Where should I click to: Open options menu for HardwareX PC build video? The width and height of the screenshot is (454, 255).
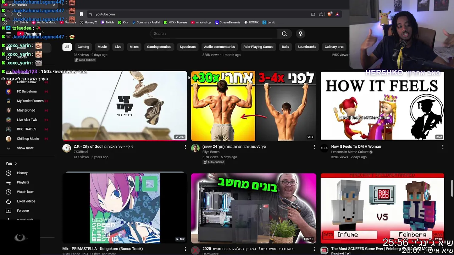tap(314, 249)
